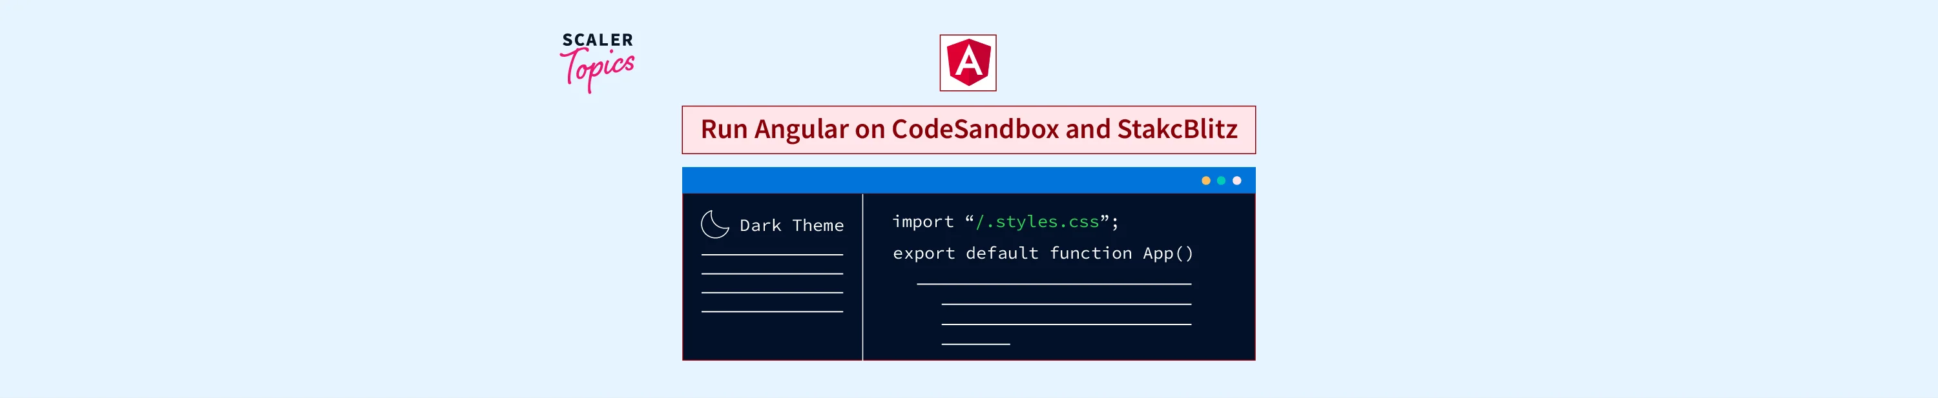Select the export default function App() line
Viewport: 1938px width, 398px height.
pos(1042,253)
